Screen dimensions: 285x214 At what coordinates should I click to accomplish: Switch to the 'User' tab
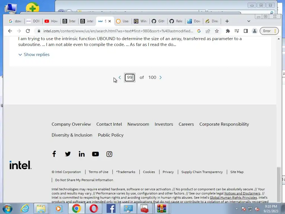[123, 21]
